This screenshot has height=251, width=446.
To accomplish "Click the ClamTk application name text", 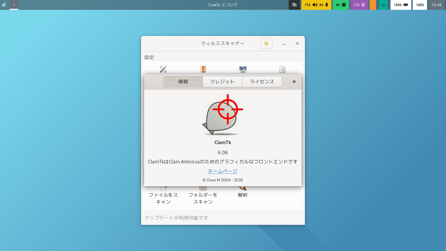I will [223, 142].
